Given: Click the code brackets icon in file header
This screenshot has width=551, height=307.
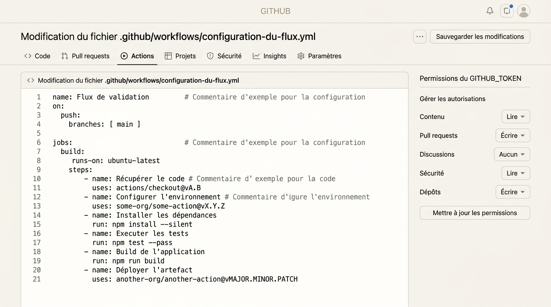Looking at the screenshot, I should pos(30,80).
